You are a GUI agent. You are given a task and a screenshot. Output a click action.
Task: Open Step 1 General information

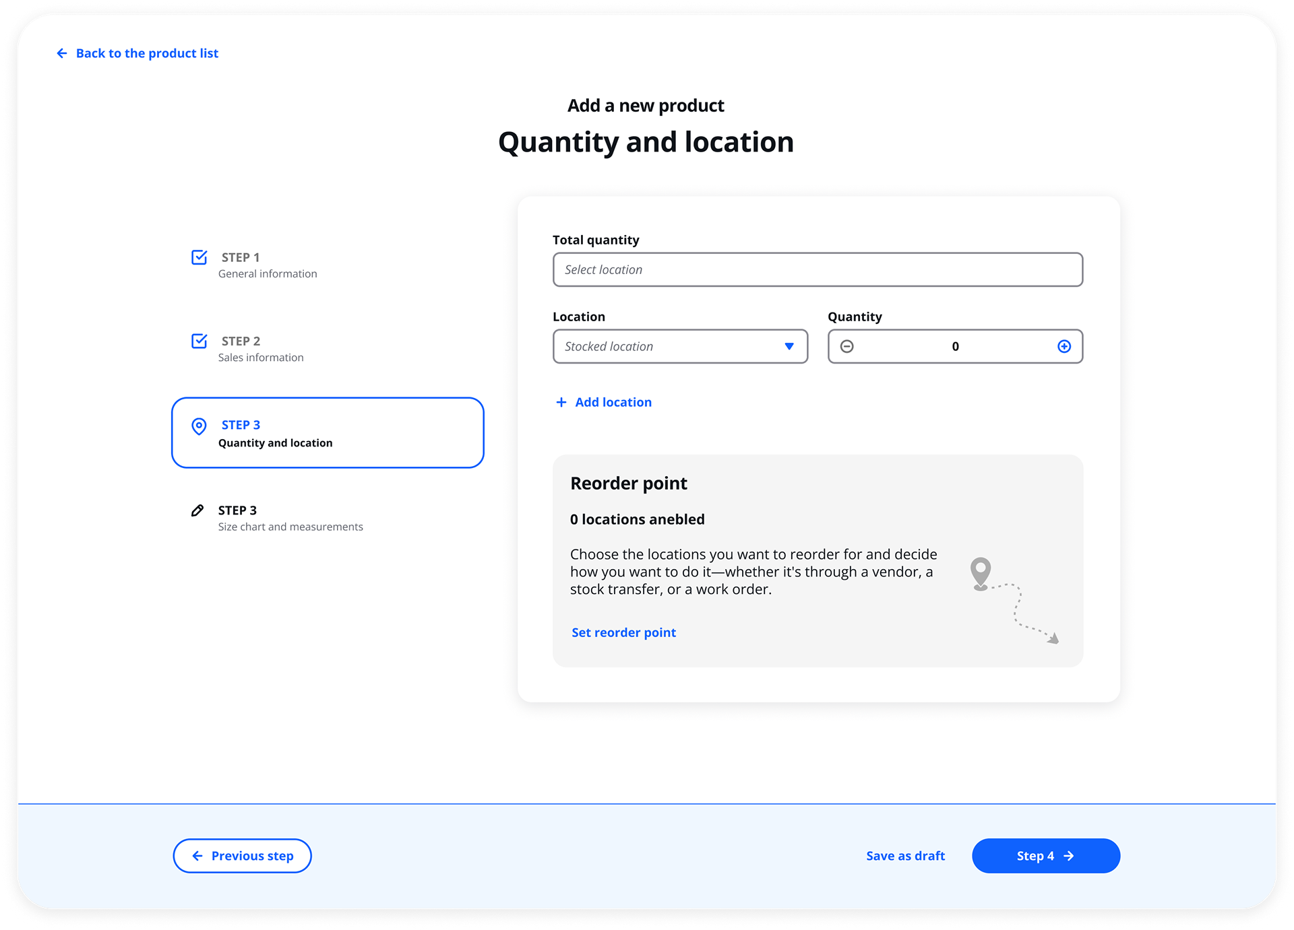coord(267,265)
